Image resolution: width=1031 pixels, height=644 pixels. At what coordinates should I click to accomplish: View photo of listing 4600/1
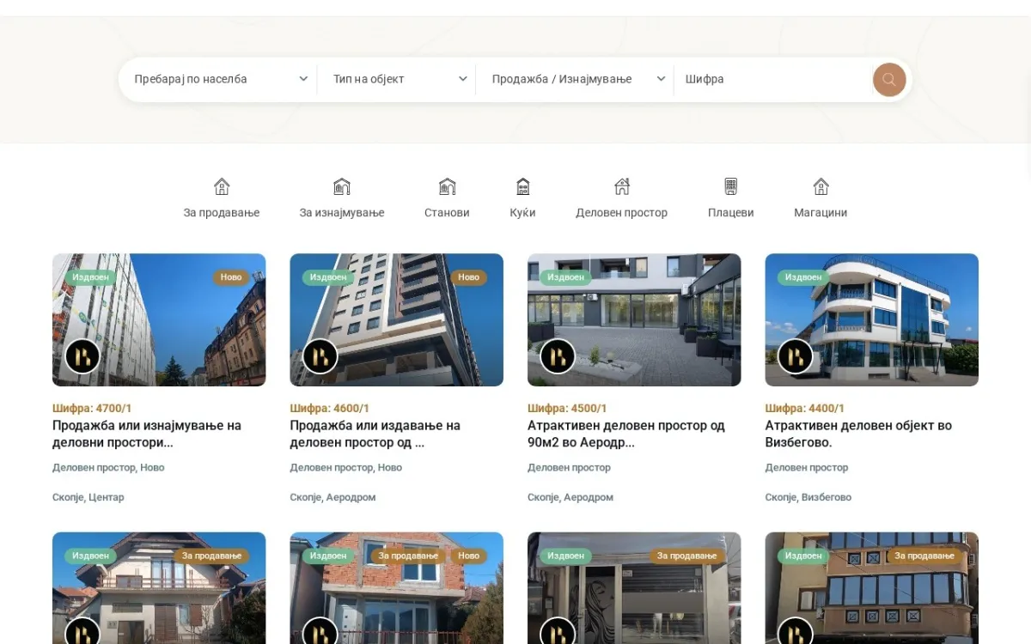click(x=397, y=319)
